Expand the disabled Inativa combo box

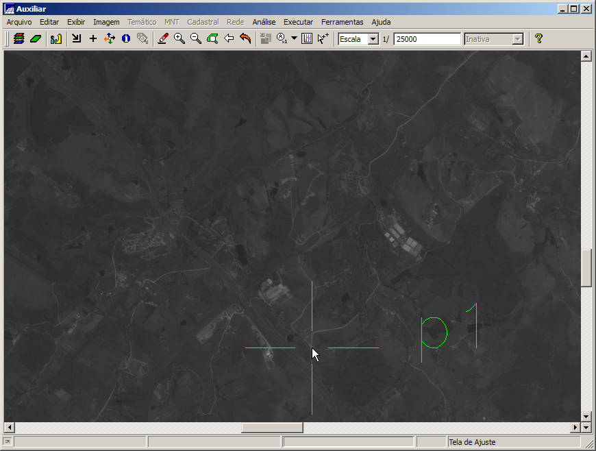(518, 39)
